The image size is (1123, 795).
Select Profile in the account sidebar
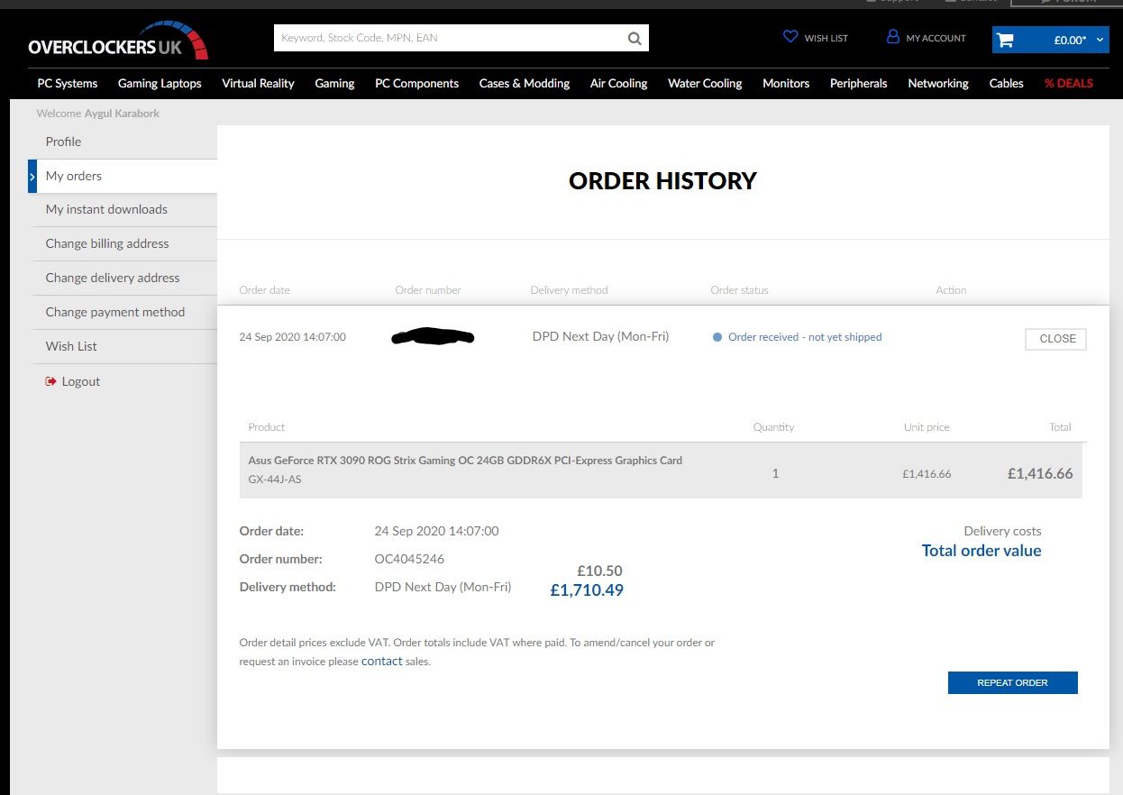click(123, 142)
